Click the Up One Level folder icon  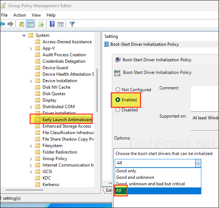[22, 24]
